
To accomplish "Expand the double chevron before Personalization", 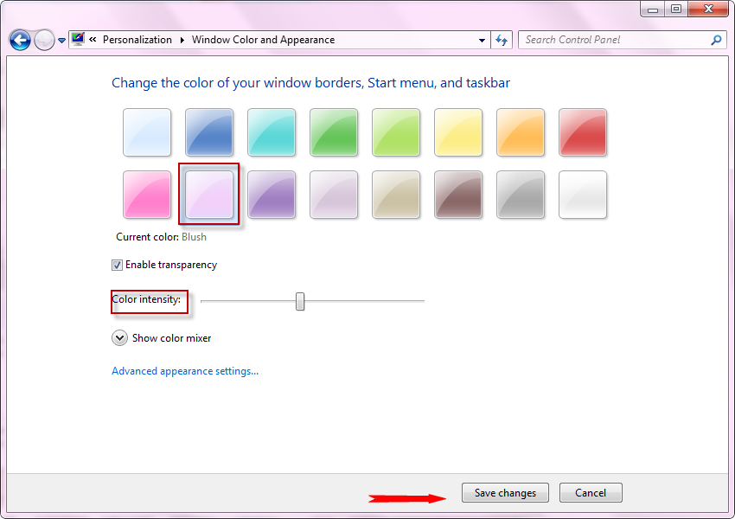I will [93, 40].
